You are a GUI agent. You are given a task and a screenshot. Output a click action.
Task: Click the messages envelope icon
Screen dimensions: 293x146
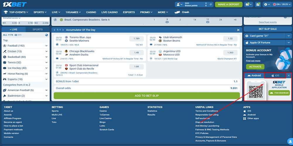(248, 4)
